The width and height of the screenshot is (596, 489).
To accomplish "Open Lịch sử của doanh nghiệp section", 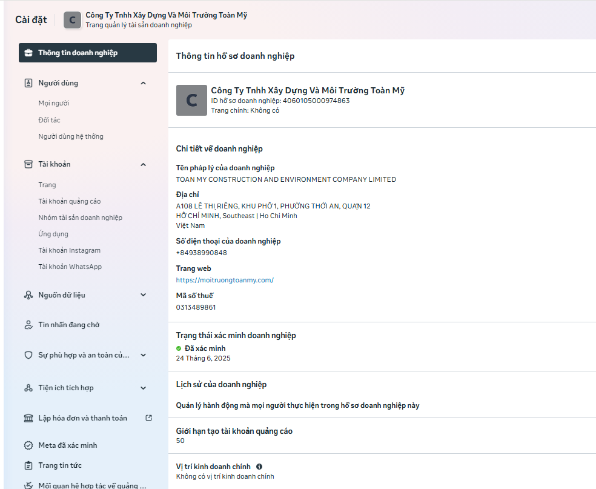I will point(221,384).
